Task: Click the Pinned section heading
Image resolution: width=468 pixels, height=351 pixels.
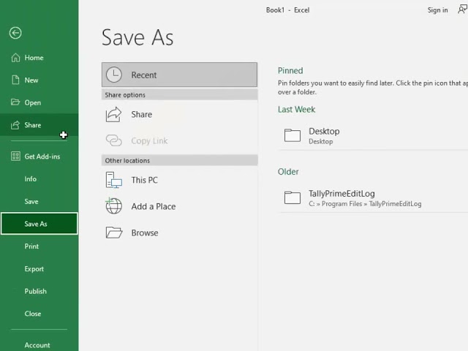Action: [290, 71]
